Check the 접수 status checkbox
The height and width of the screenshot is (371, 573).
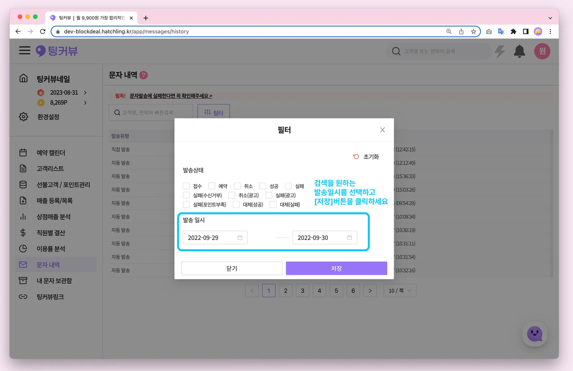click(x=186, y=186)
